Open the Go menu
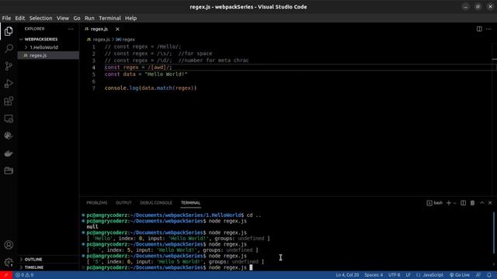497x279 pixels. (77, 18)
